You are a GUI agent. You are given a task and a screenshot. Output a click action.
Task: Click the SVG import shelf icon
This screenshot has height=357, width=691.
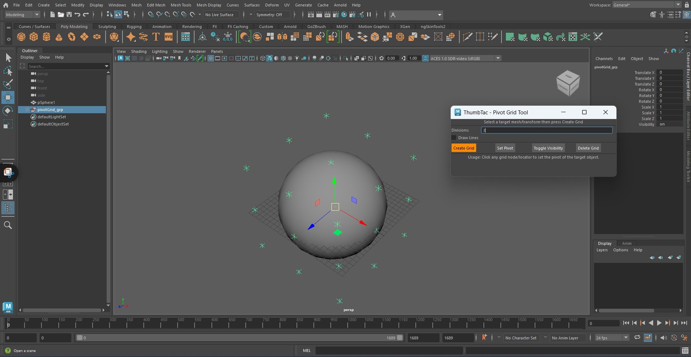[x=168, y=37]
